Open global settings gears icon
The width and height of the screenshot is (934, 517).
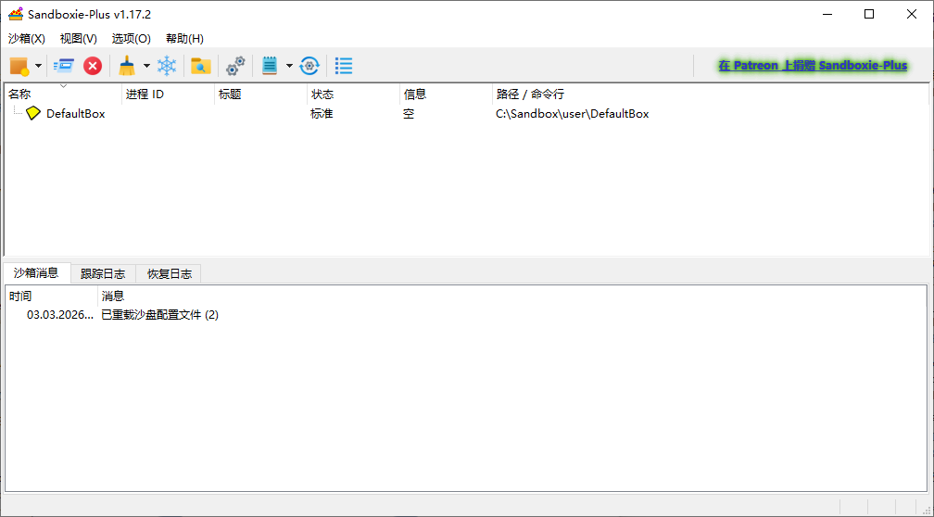(236, 66)
